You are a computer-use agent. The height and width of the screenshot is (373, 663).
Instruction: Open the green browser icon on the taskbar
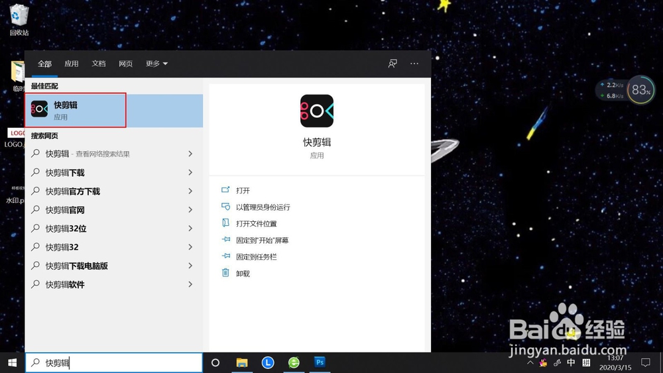click(x=294, y=362)
